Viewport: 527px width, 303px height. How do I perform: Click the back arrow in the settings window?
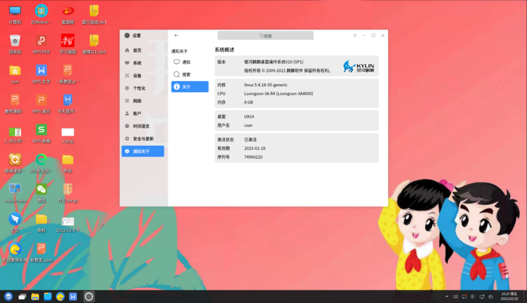pos(176,35)
